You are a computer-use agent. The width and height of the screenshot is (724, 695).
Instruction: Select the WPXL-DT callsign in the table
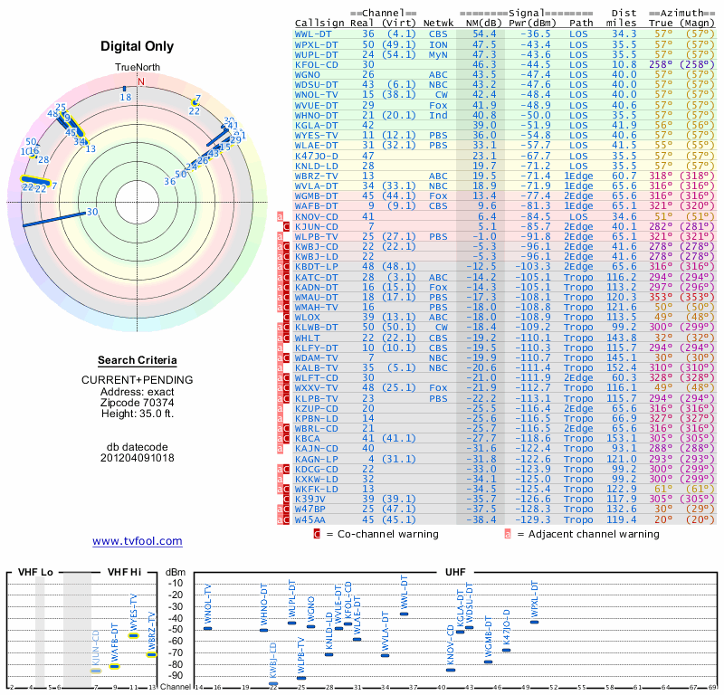316,44
